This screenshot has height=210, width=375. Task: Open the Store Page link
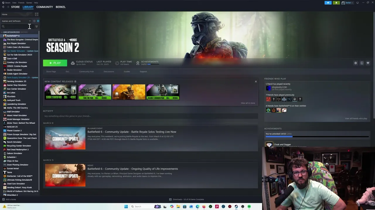tap(51, 71)
